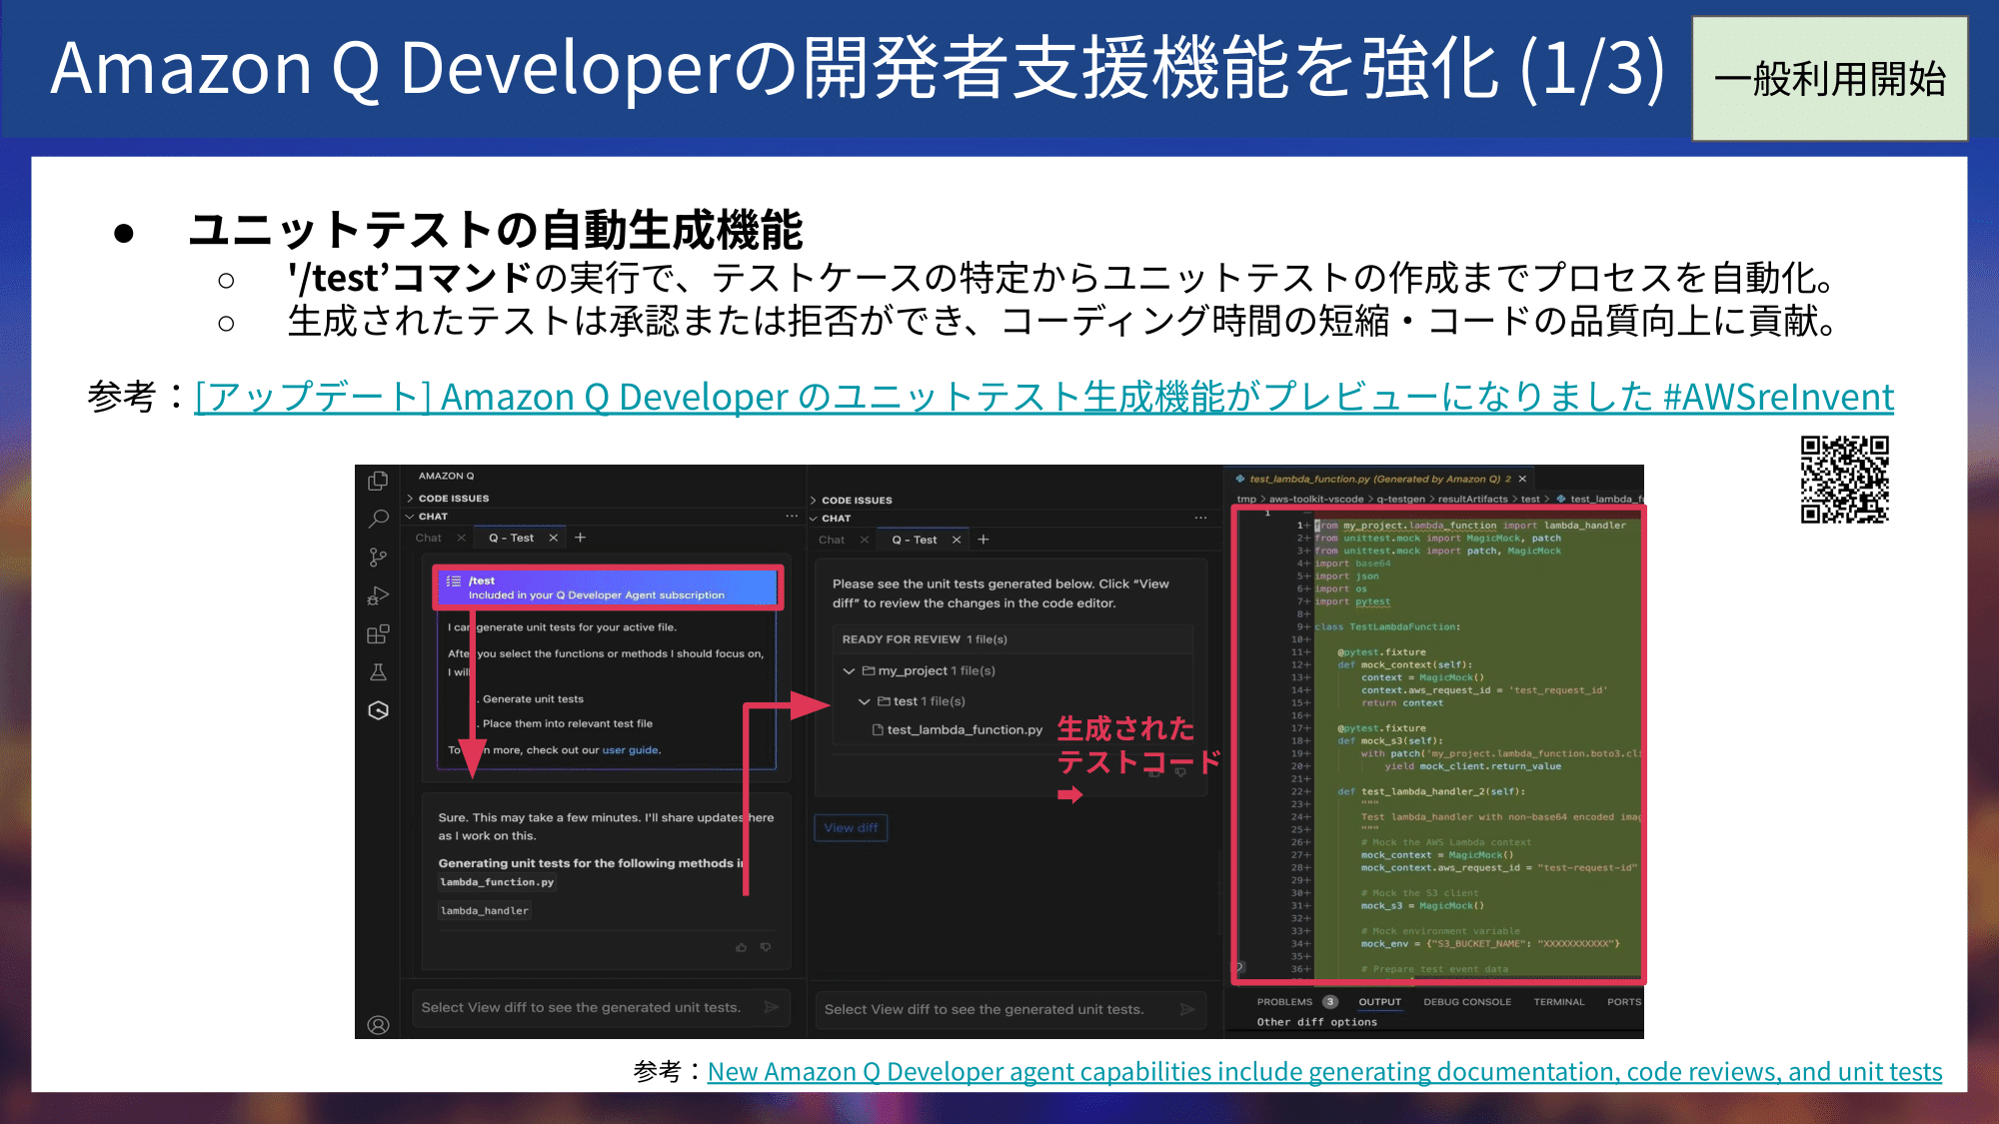Click the resultArtifacts breadcrumb segment
The height and width of the screenshot is (1124, 1999).
coord(1472,499)
